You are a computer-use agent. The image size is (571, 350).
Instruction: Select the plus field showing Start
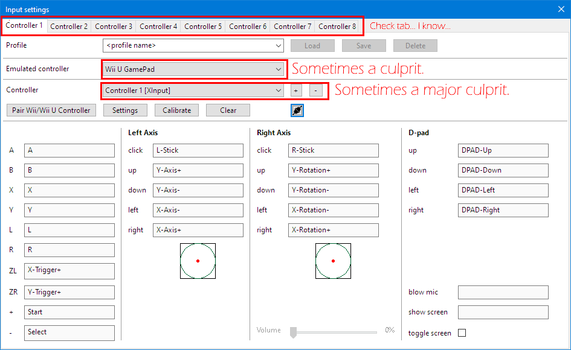pos(69,312)
